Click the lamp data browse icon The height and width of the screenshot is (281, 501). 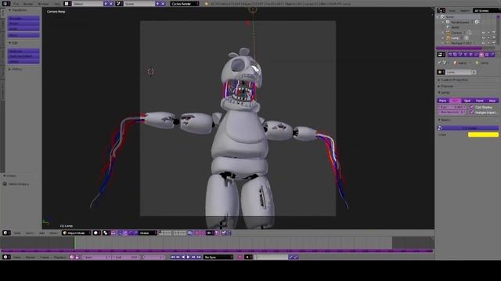(441, 73)
